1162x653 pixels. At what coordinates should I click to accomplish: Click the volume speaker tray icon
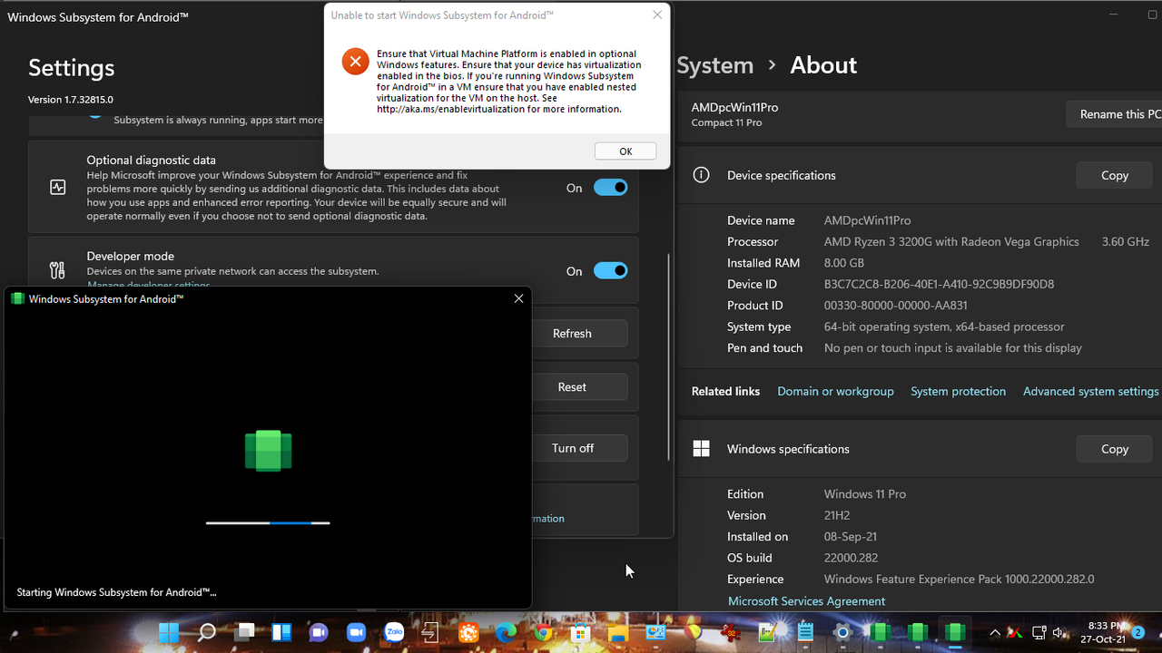tap(1059, 632)
